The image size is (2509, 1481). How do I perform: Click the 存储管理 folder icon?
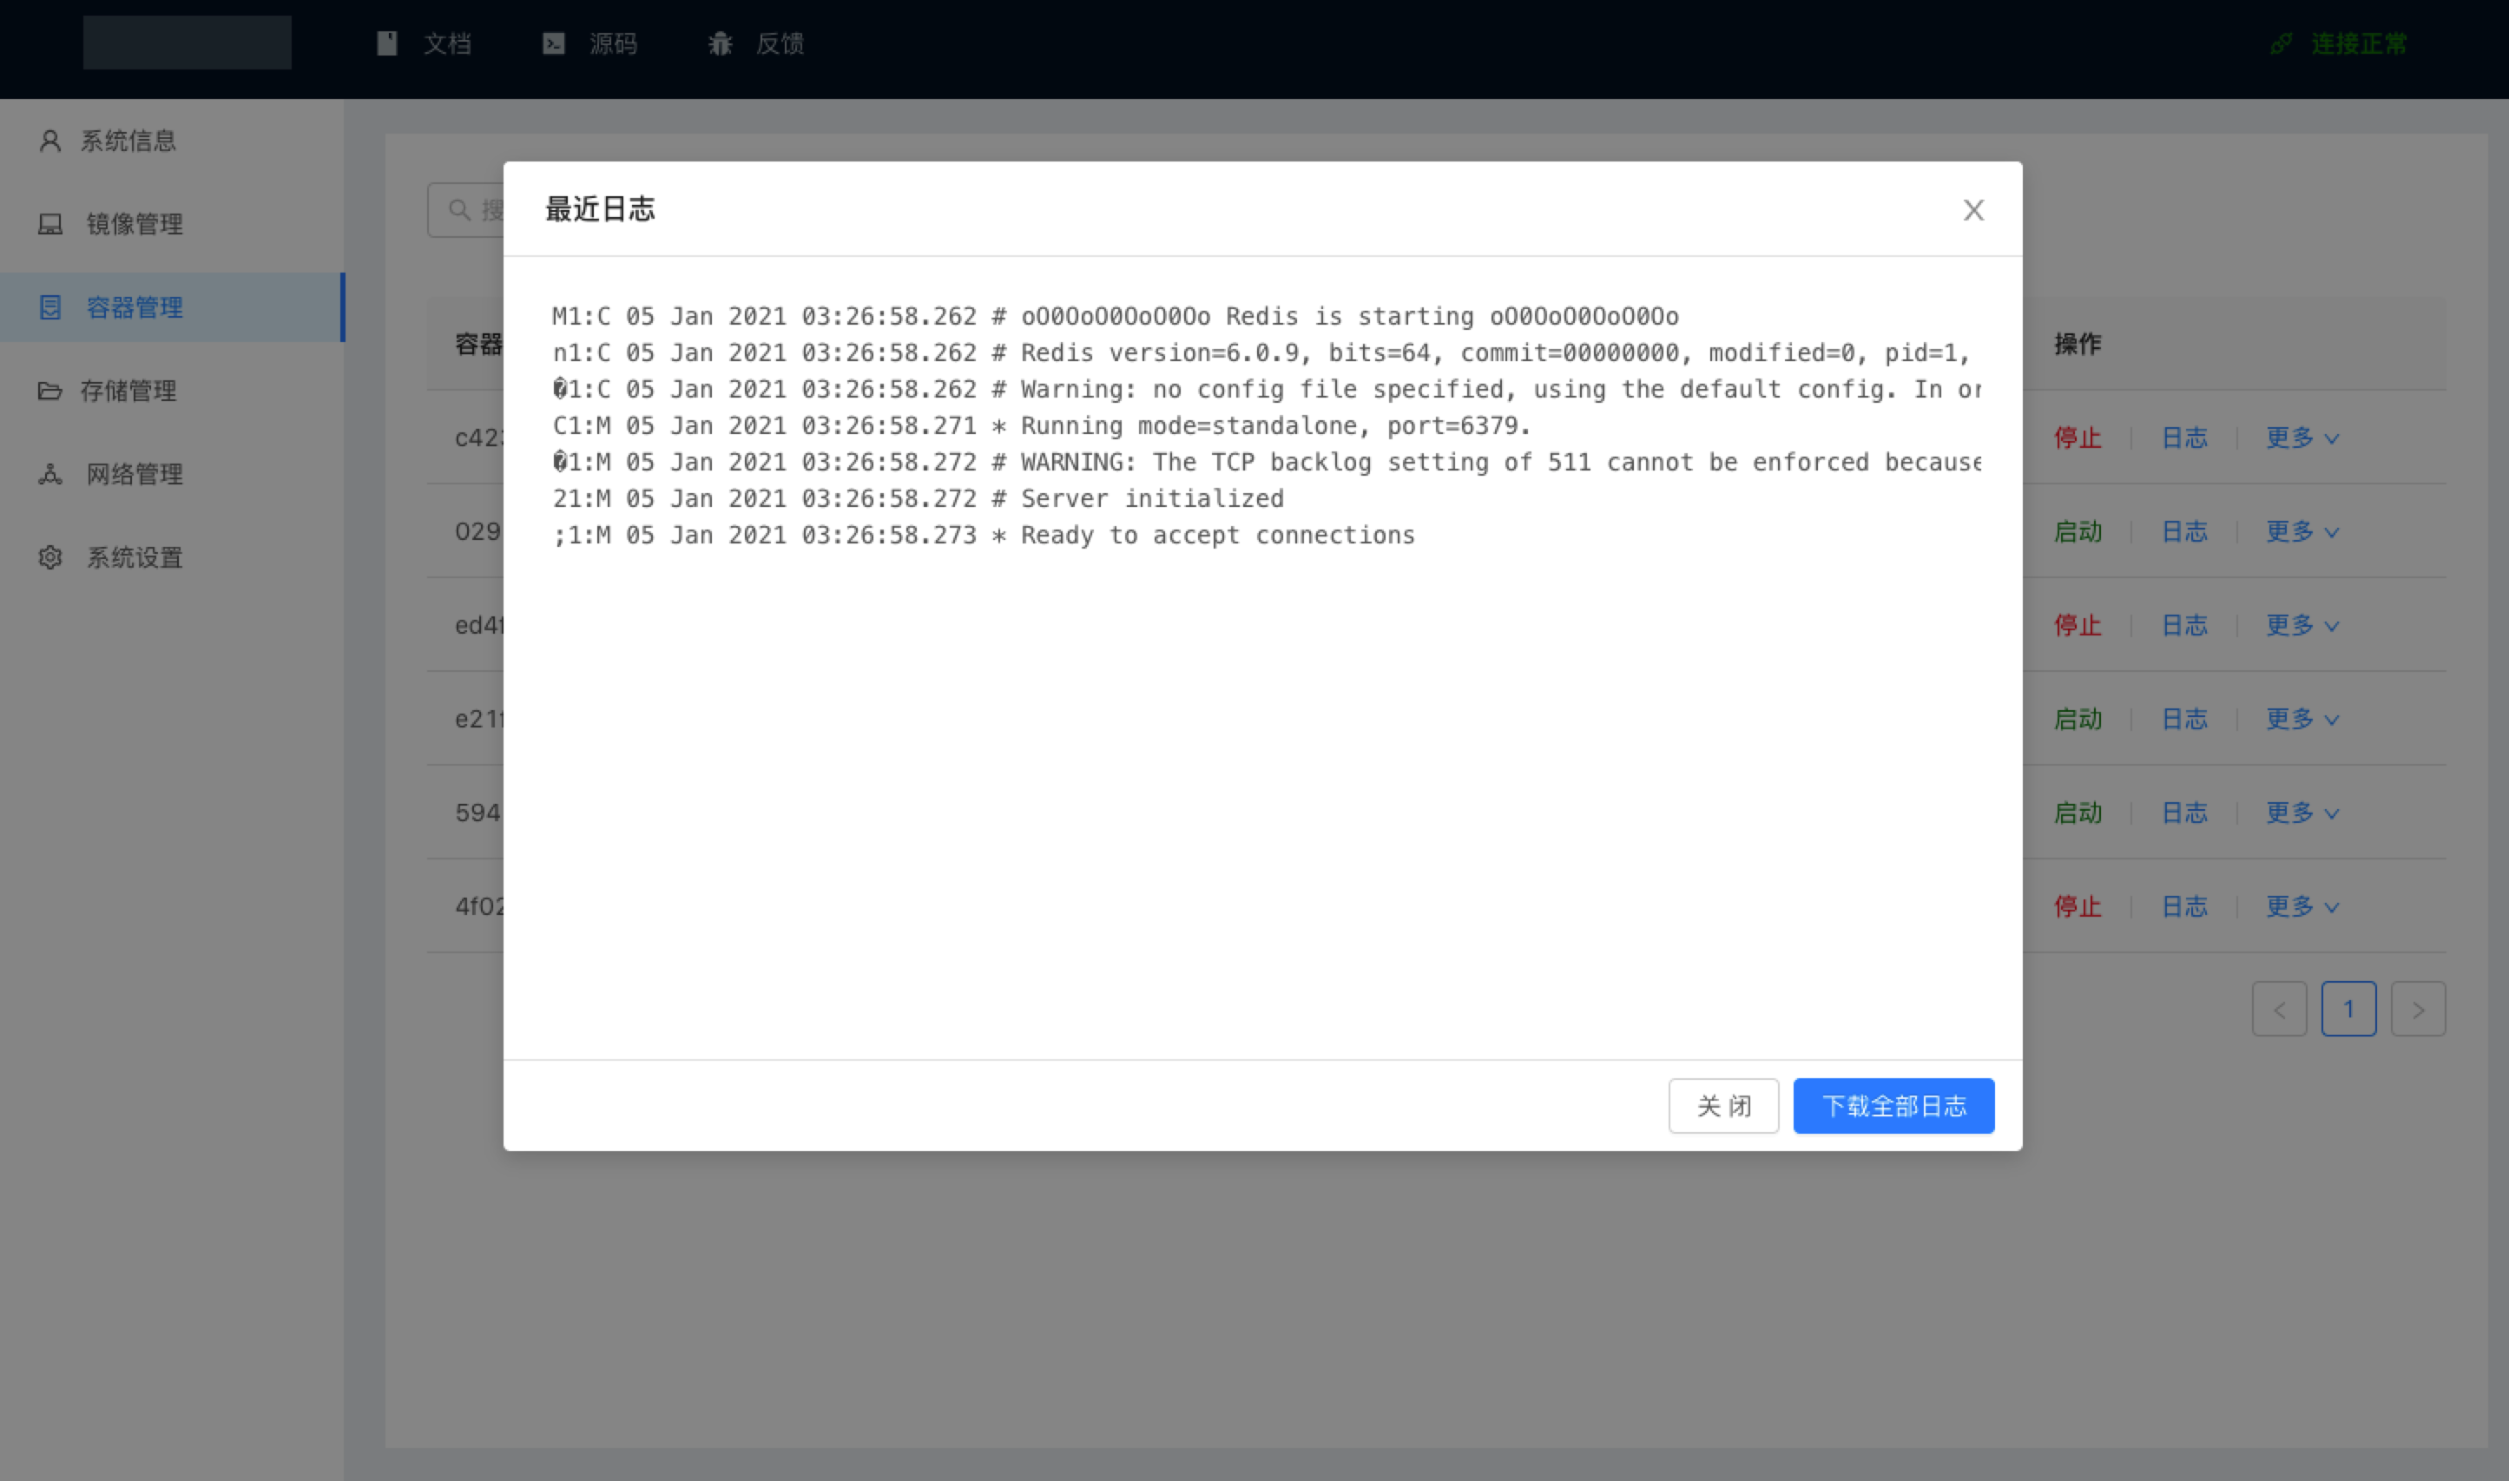click(x=49, y=390)
